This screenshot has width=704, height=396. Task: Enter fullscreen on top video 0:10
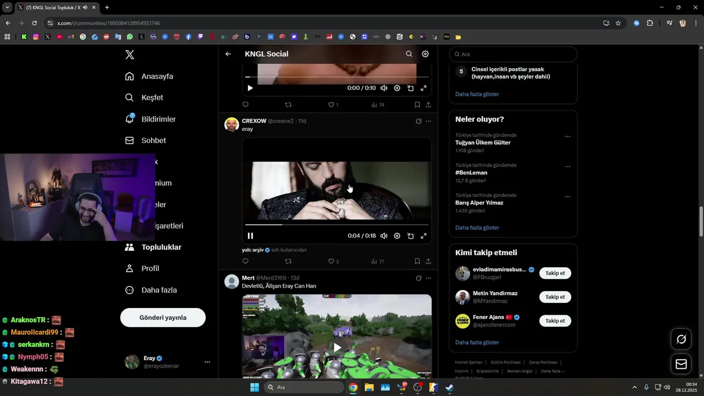coord(424,88)
